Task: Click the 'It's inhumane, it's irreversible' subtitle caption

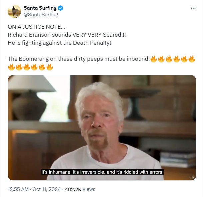Action: tap(102, 172)
